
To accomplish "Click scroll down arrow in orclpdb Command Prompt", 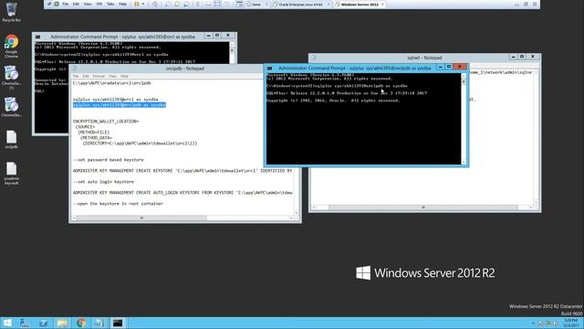I will coord(464,162).
